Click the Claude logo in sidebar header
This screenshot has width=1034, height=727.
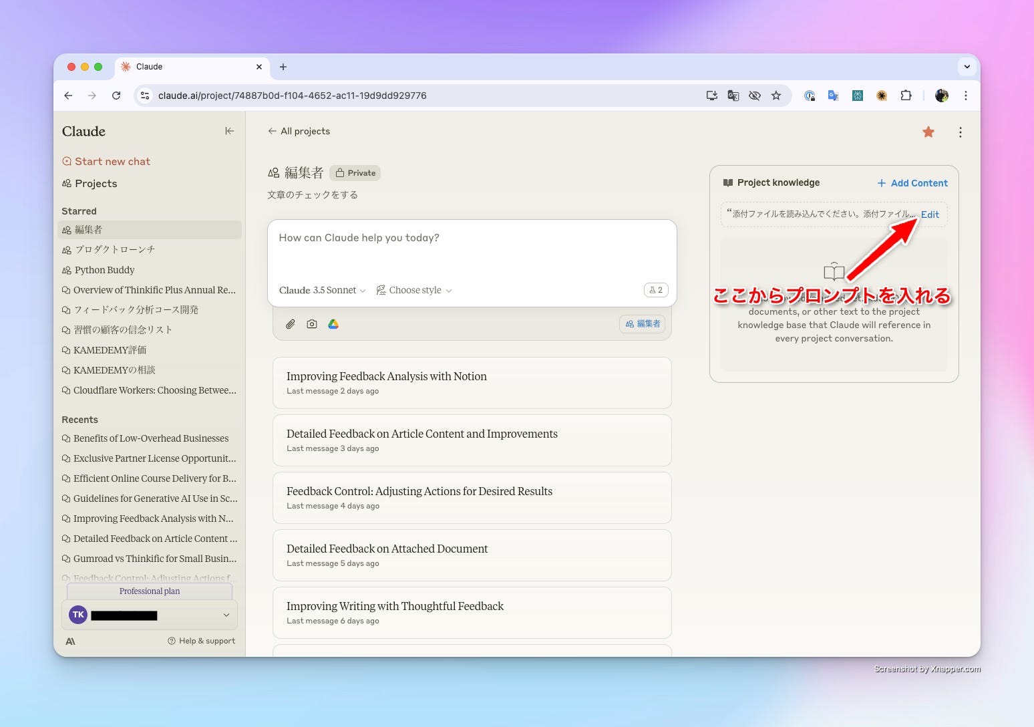click(83, 131)
